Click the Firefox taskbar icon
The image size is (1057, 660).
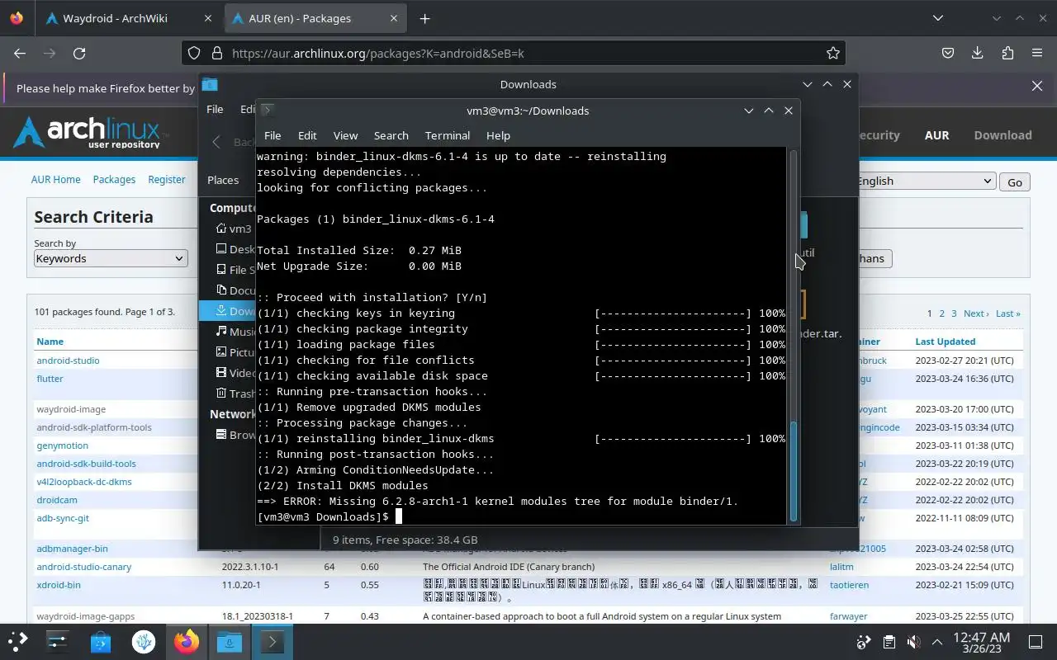(x=187, y=641)
